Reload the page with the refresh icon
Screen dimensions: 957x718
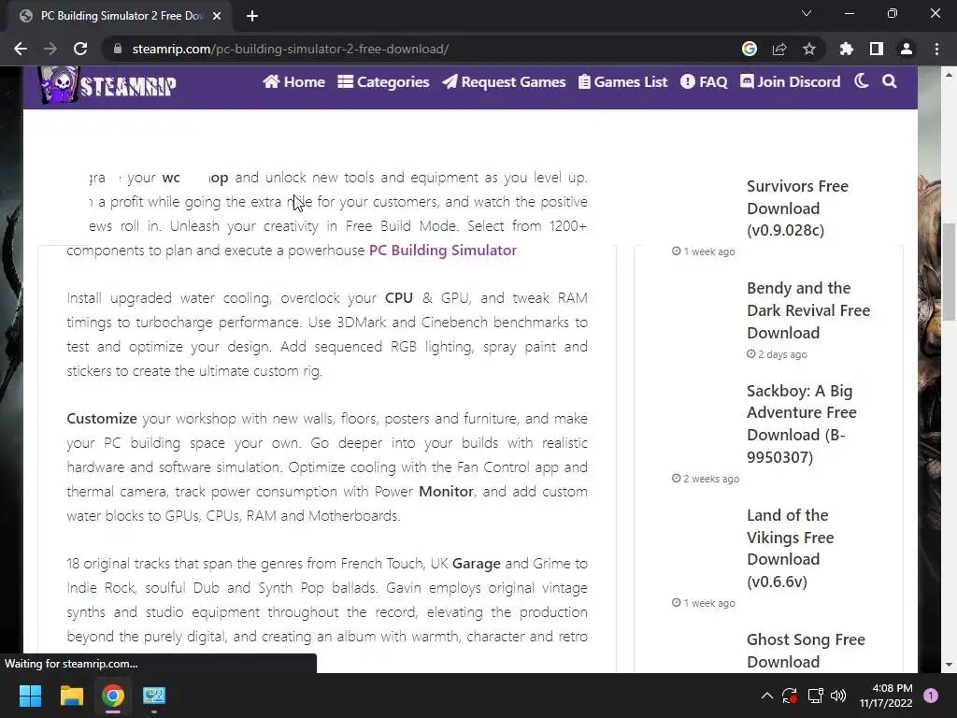(x=80, y=49)
